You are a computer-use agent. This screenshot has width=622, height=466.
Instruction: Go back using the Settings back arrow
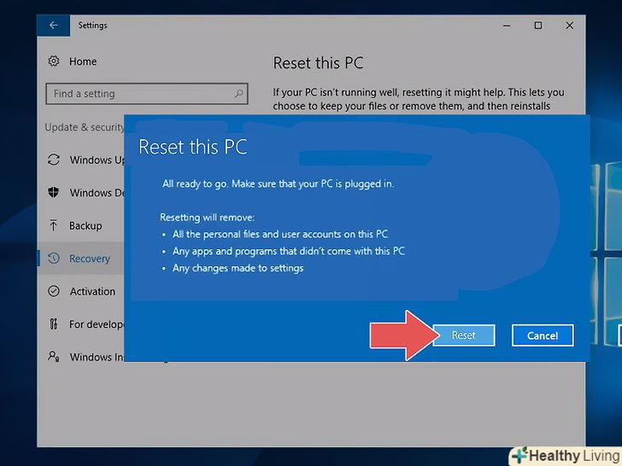[54, 26]
